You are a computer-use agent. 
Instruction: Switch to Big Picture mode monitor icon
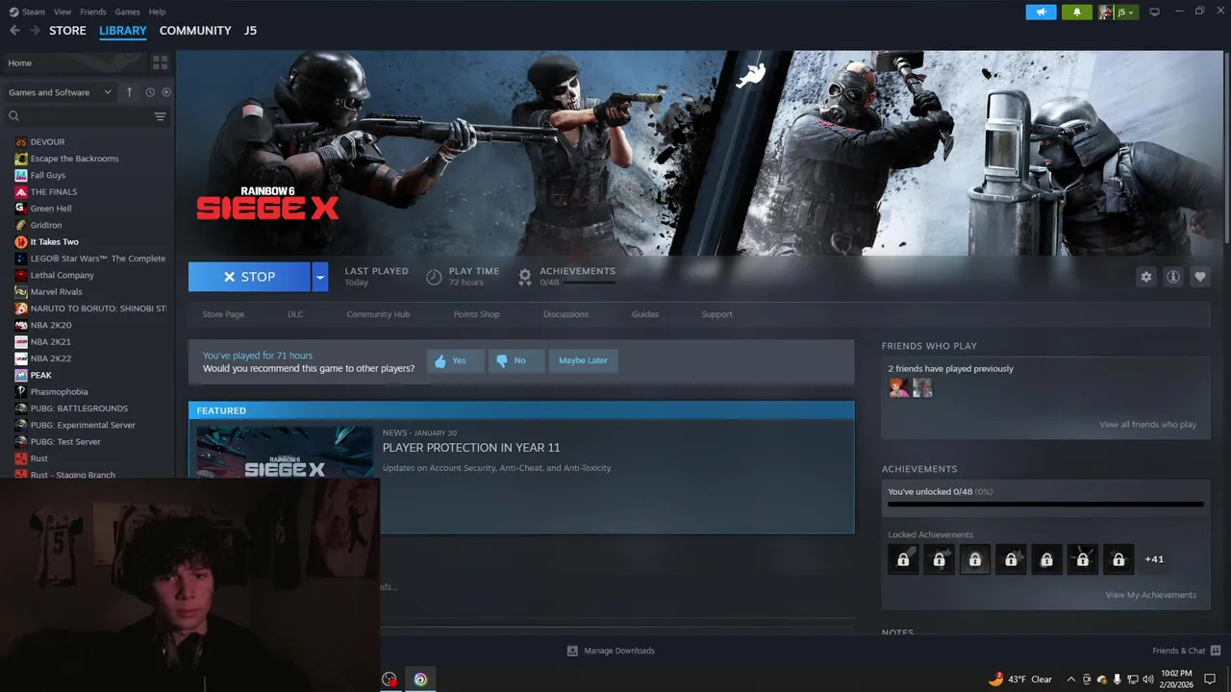1155,12
